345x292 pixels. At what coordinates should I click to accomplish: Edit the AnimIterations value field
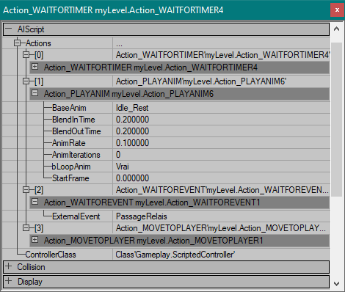coord(222,155)
